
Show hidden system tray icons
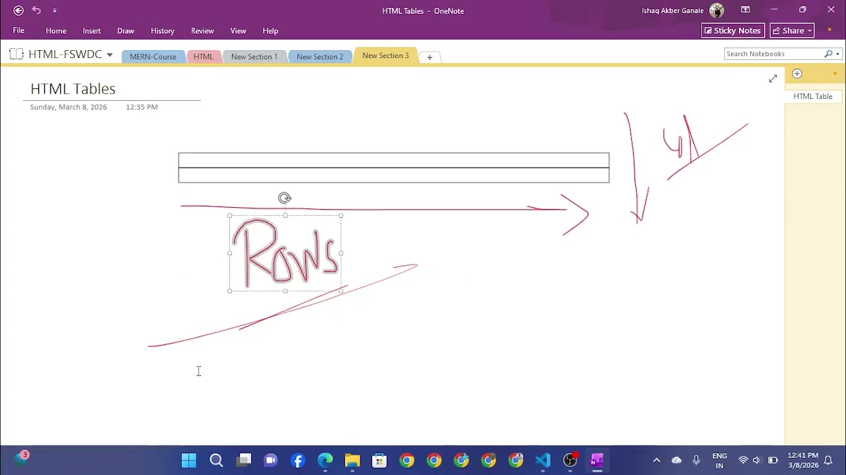(x=656, y=460)
